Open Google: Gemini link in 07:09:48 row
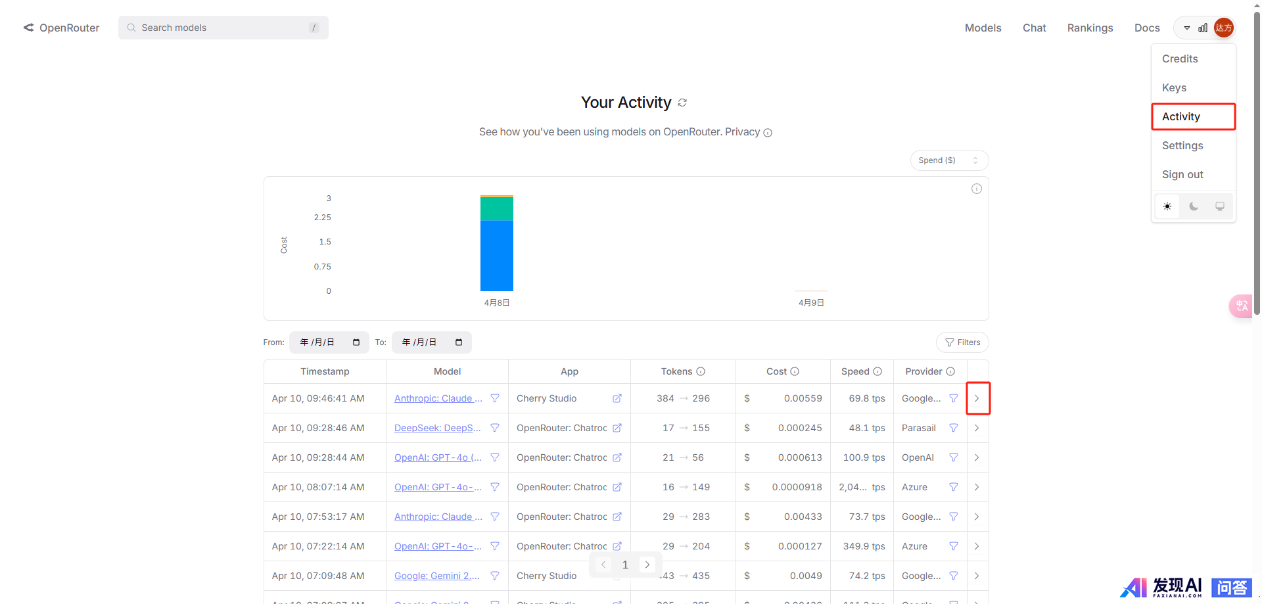Viewport: 1262px width, 604px height. tap(437, 576)
